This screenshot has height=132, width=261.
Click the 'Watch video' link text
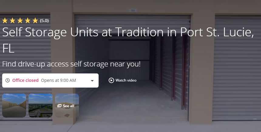point(126,80)
